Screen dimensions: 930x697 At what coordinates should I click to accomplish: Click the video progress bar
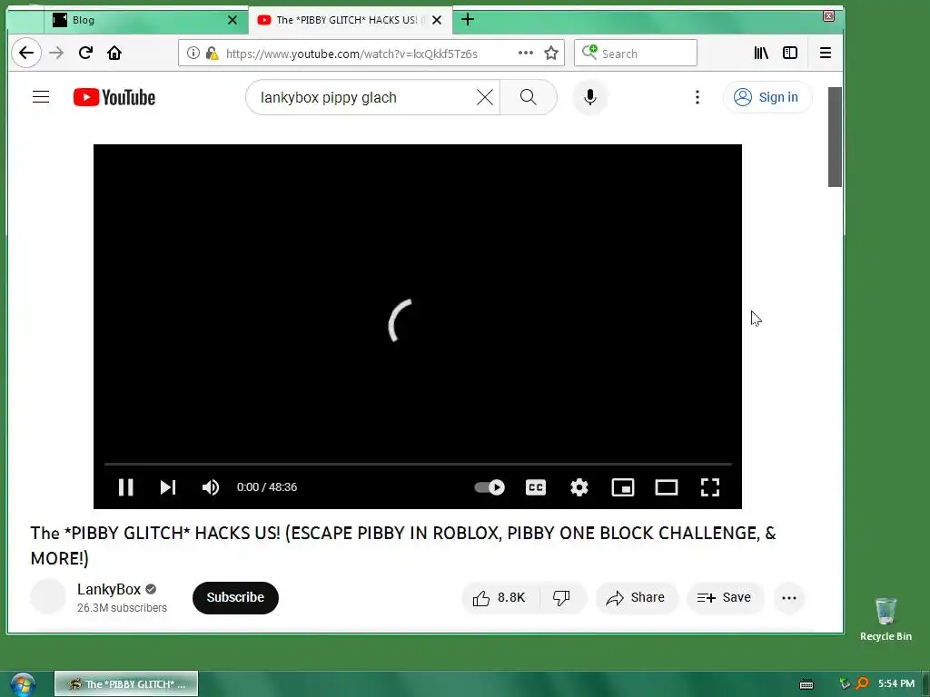[x=418, y=464]
